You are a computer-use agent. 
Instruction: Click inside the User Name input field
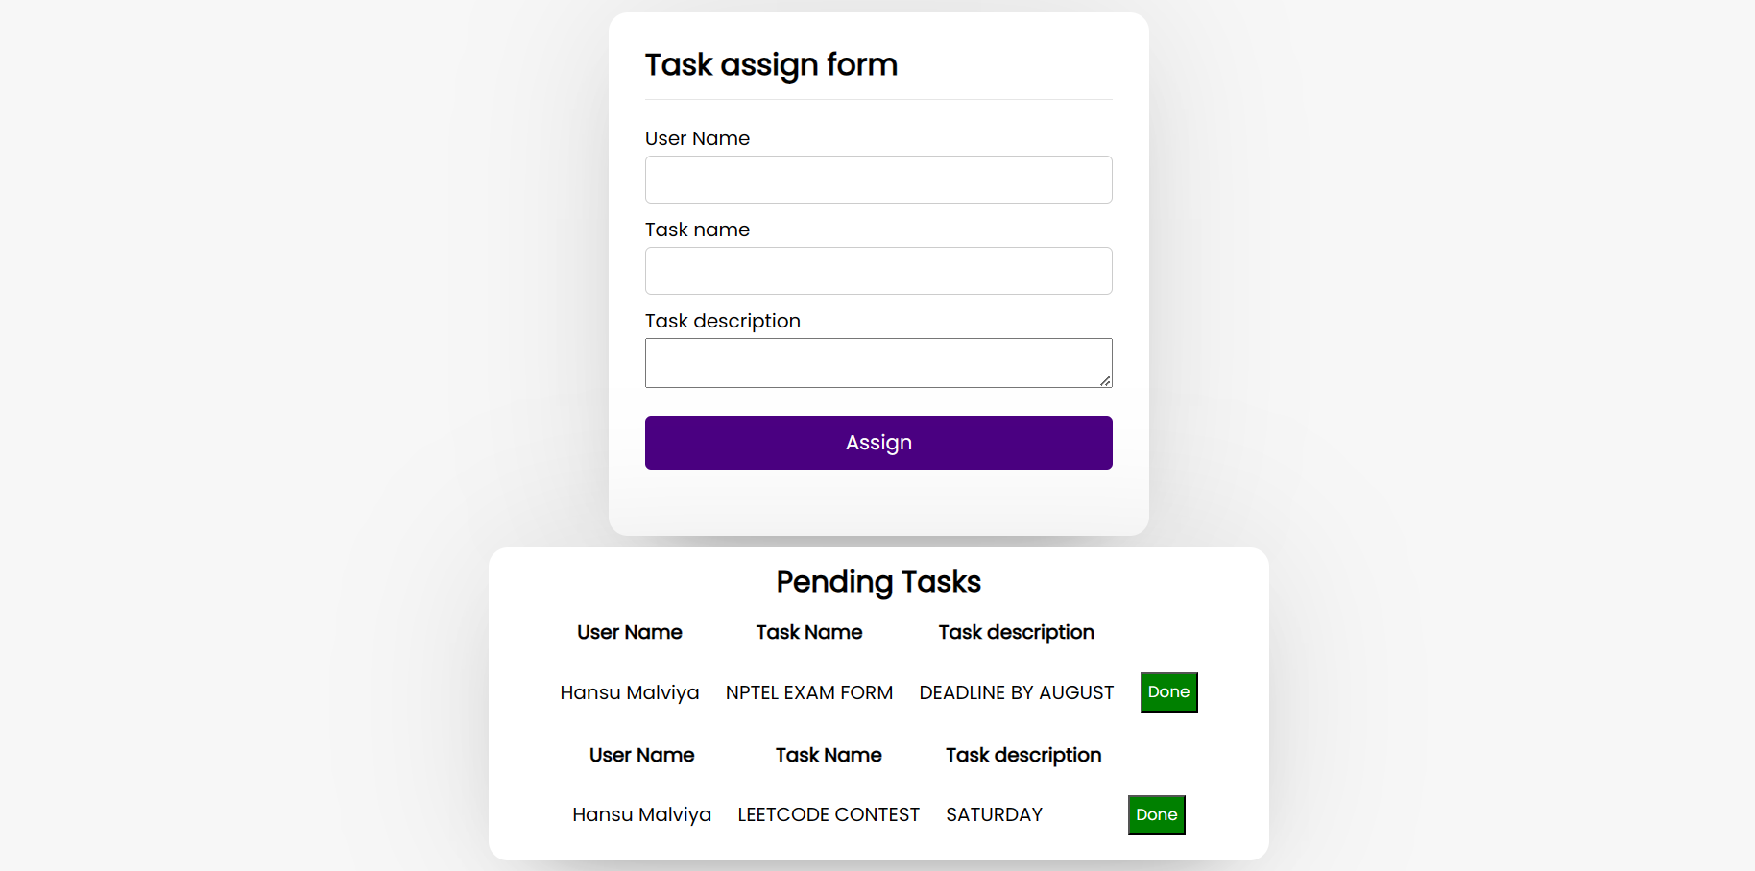click(x=877, y=180)
